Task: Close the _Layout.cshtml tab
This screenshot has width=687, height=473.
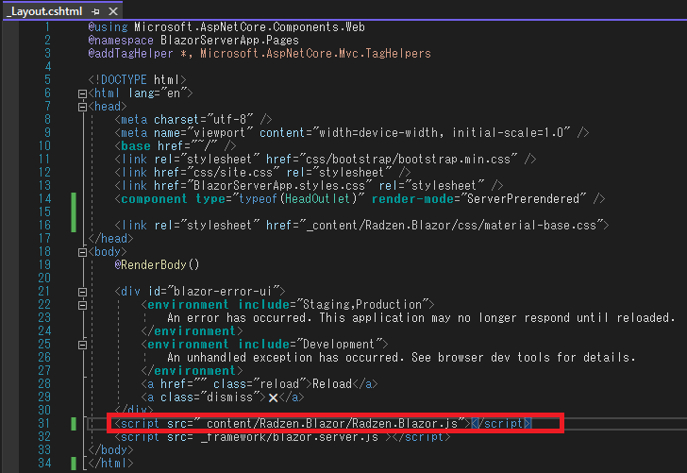Action: (113, 11)
